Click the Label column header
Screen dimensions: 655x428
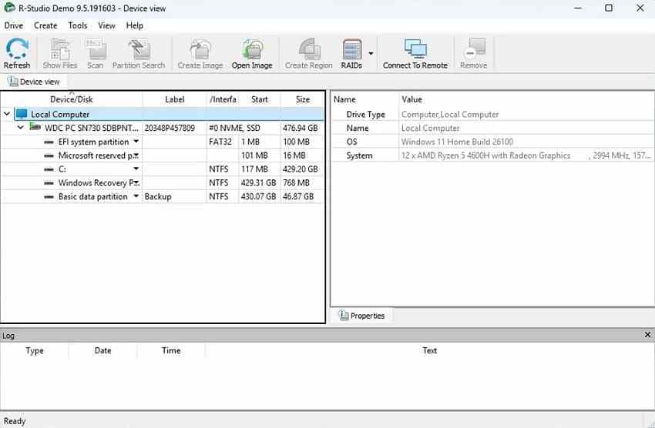(175, 99)
